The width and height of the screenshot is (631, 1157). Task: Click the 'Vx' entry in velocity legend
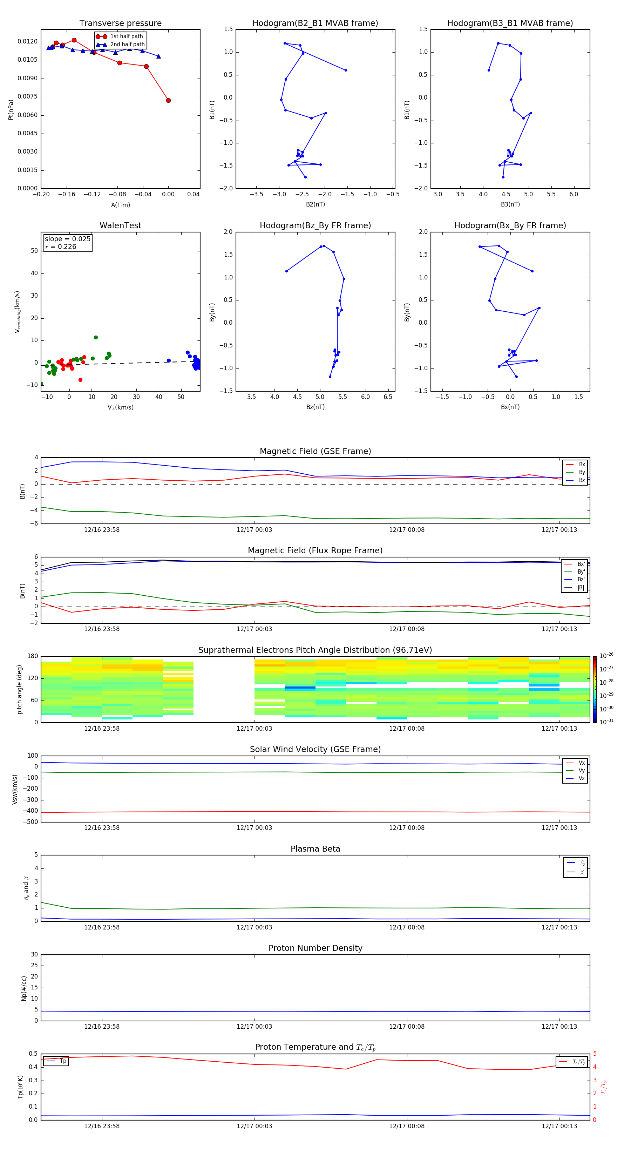575,763
